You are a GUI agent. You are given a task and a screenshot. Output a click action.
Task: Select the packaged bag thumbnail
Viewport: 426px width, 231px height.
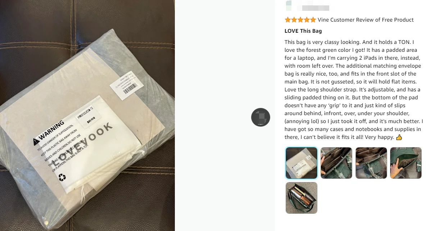tap(301, 163)
